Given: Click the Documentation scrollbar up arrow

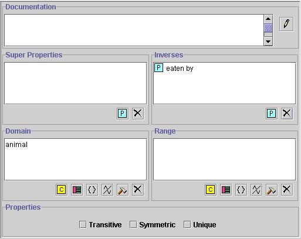Looking at the screenshot, I should (x=268, y=19).
